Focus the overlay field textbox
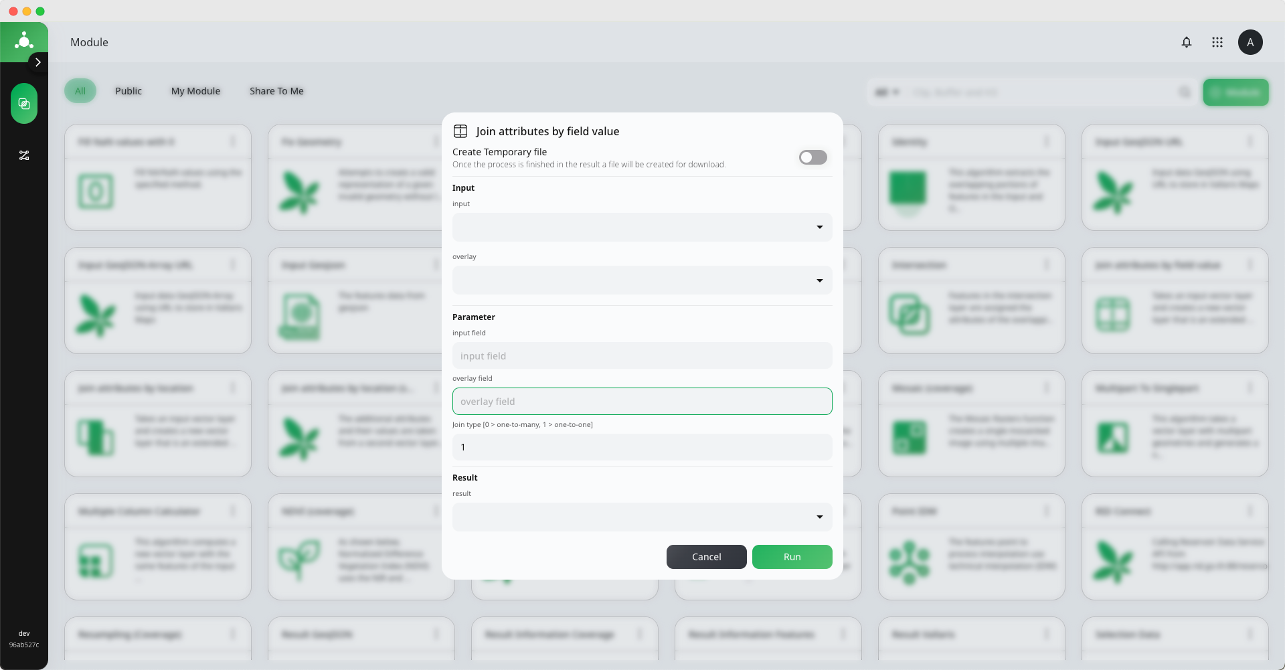 coord(642,402)
